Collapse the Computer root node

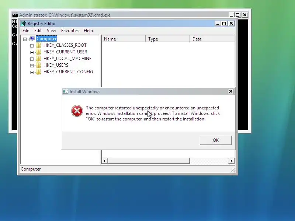[25, 39]
